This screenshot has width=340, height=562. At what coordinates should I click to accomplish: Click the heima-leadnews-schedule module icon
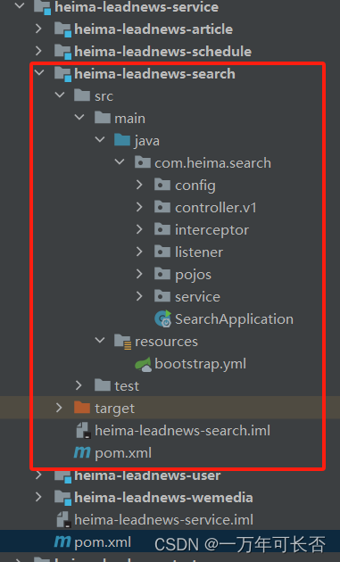click(62, 51)
